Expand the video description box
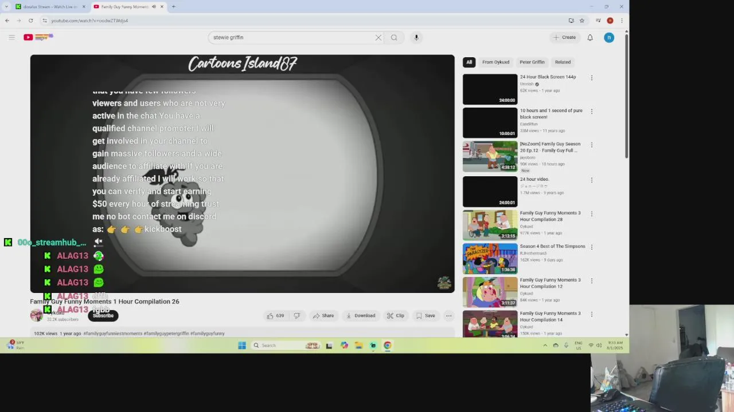Image resolution: width=734 pixels, height=412 pixels. coord(243,333)
